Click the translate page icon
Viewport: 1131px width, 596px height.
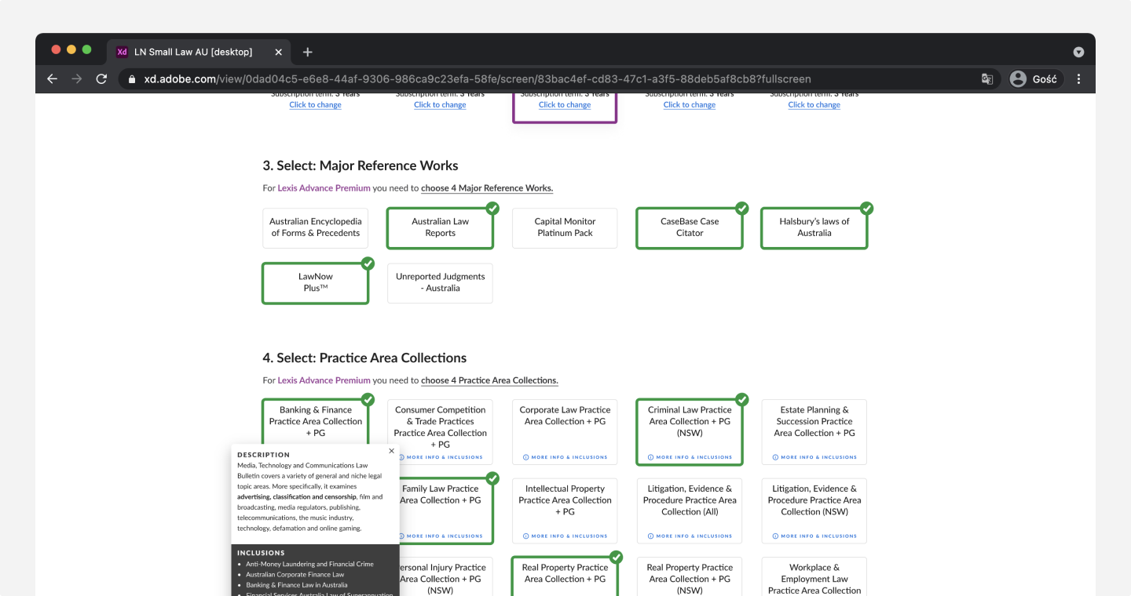[987, 79]
